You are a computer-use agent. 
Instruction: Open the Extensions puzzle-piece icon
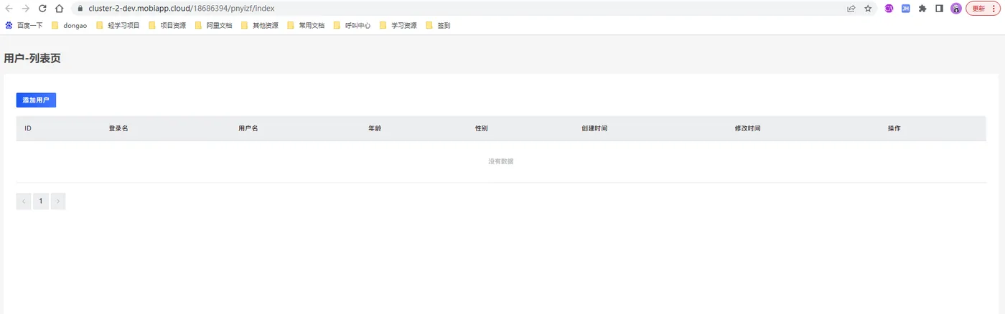pos(922,9)
